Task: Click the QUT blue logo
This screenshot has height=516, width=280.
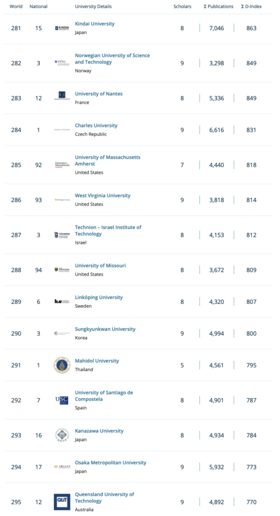Action: point(62,502)
